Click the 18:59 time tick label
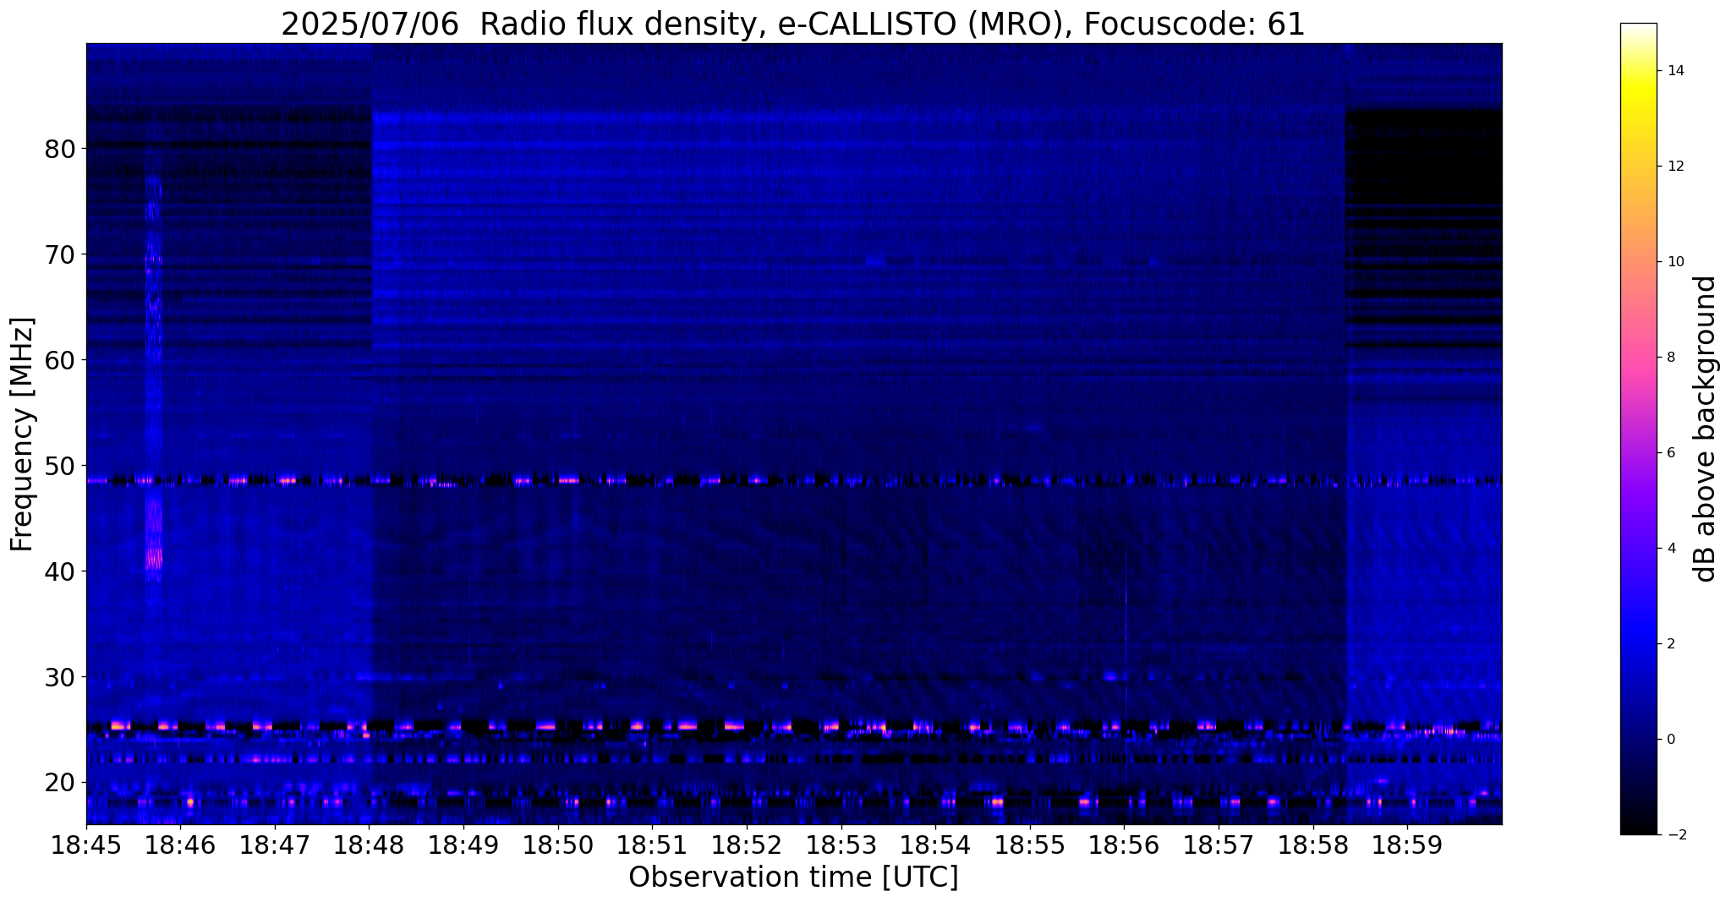The width and height of the screenshot is (1731, 902). 1407,845
